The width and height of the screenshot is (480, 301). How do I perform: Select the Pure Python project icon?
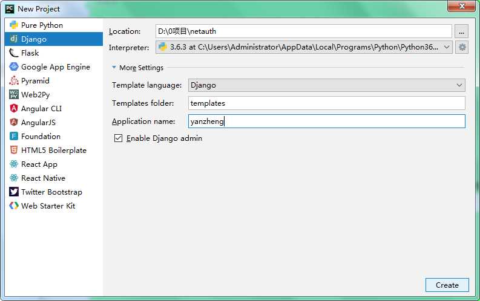click(14, 25)
